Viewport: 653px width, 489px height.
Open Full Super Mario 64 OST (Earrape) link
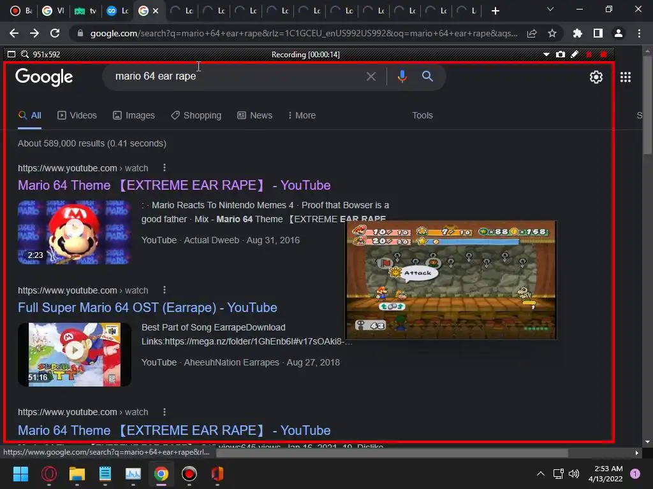point(147,308)
